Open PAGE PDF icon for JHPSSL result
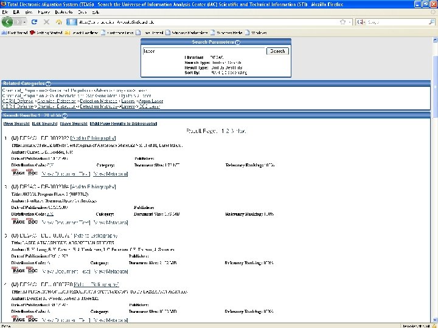The image size is (438, 328). pos(18,222)
